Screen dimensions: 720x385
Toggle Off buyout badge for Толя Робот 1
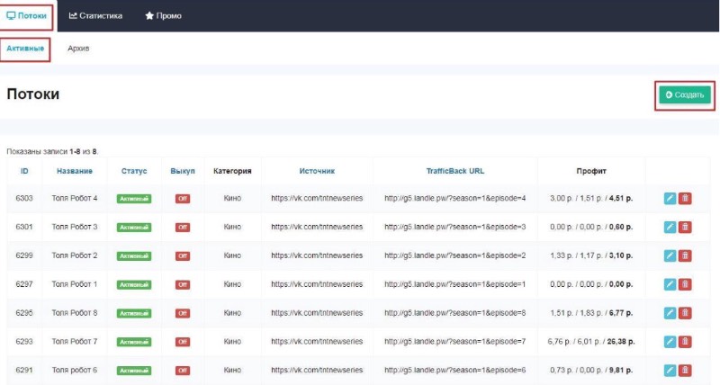pos(183,284)
